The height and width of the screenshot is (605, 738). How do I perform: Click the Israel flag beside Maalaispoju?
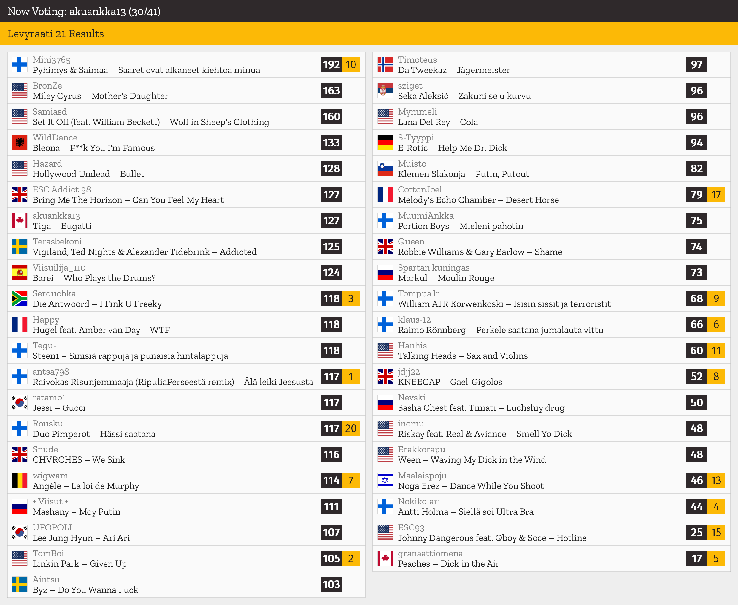click(385, 480)
